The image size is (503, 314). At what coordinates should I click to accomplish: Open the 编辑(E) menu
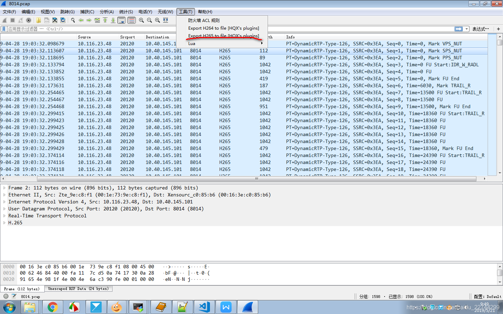pyautogui.click(x=28, y=12)
